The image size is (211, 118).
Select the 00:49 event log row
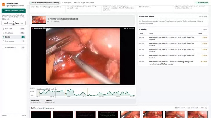pos(173,39)
